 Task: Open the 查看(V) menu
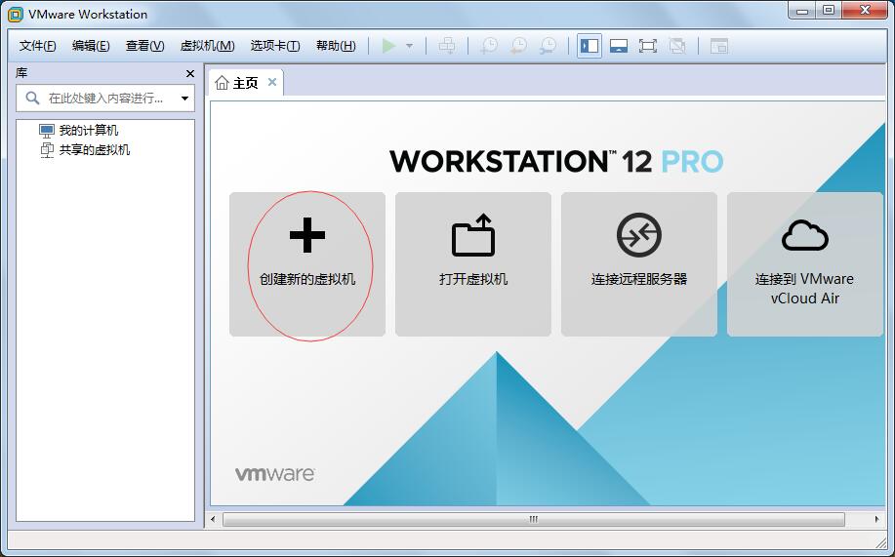[x=145, y=46]
